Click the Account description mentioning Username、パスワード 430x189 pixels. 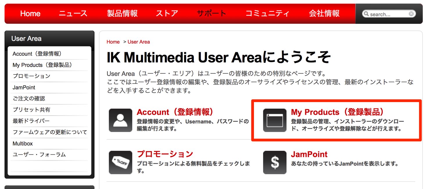pos(193,125)
